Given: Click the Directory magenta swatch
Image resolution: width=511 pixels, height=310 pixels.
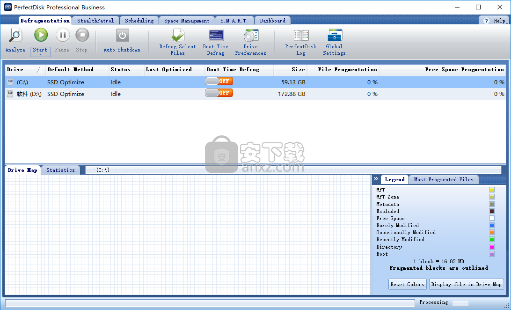Looking at the screenshot, I should pyautogui.click(x=492, y=247).
